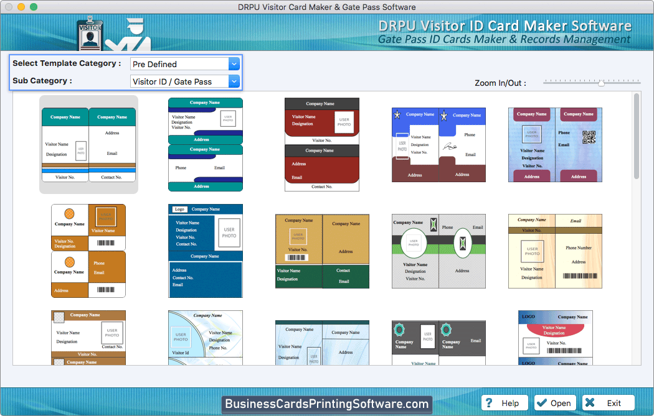This screenshot has height=416, width=654.
Task: Click the Help button
Action: coord(505,403)
